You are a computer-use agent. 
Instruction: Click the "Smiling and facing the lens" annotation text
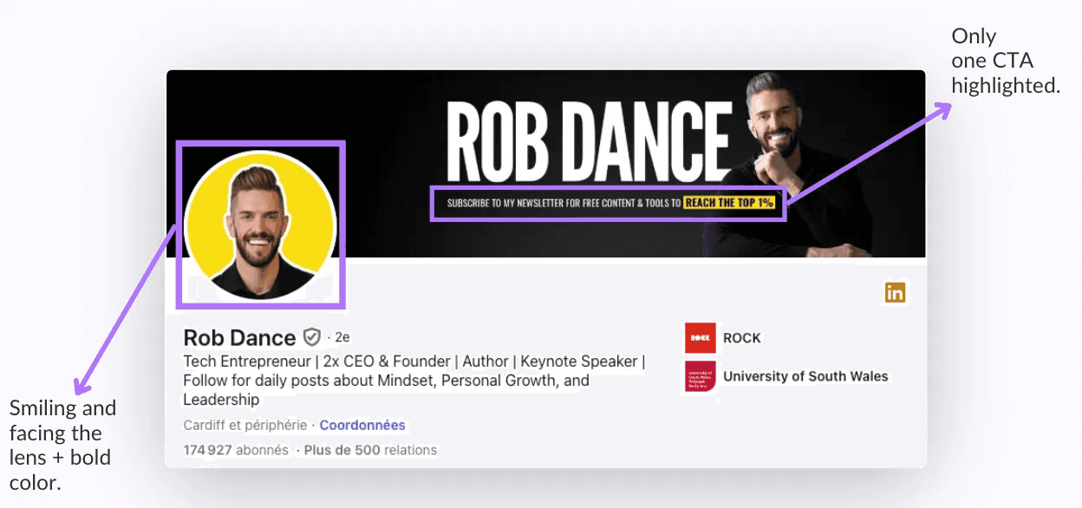point(62,445)
